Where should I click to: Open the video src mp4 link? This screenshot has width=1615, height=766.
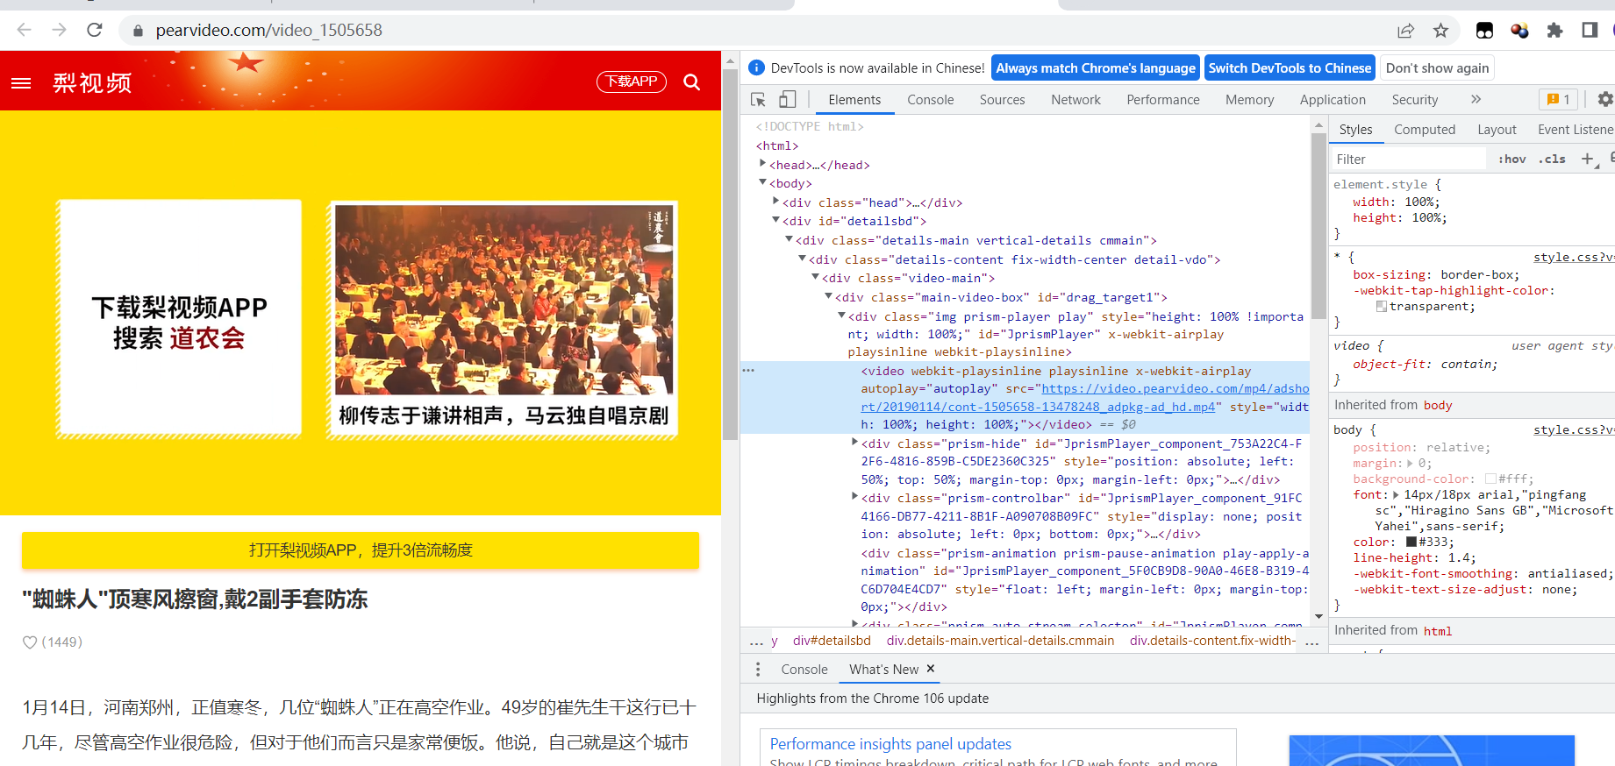tap(1084, 398)
